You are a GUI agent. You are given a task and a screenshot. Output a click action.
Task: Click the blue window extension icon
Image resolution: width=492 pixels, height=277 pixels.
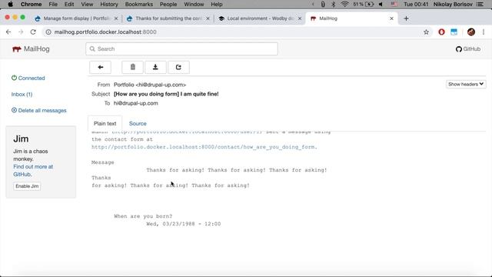[454, 32]
